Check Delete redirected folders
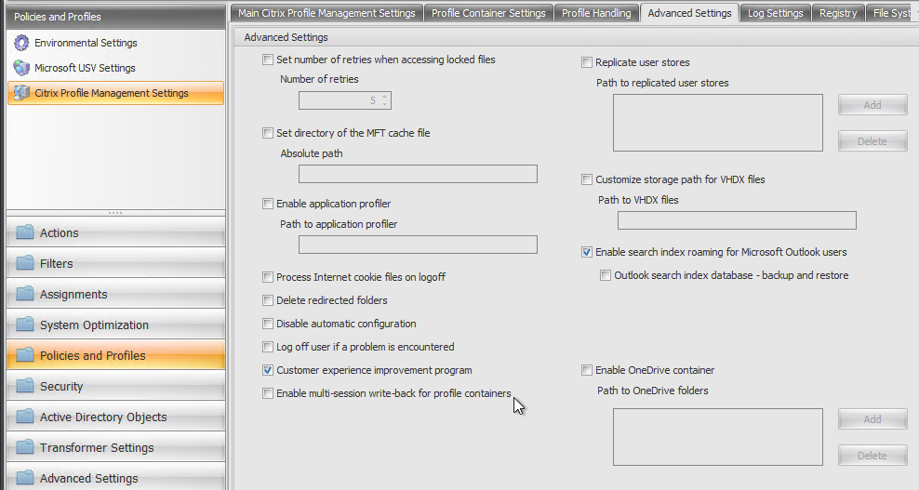The width and height of the screenshot is (919, 490). pos(268,300)
